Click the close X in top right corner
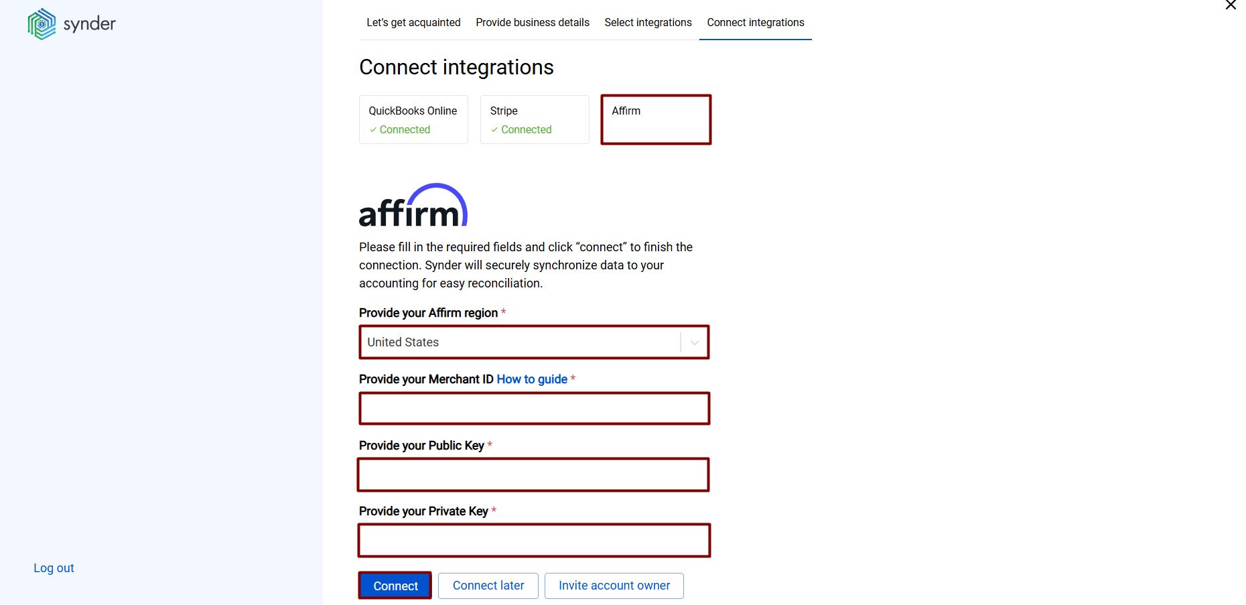 1231,6
